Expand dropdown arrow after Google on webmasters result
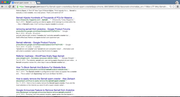The image size is (180, 97). coord(72,45)
